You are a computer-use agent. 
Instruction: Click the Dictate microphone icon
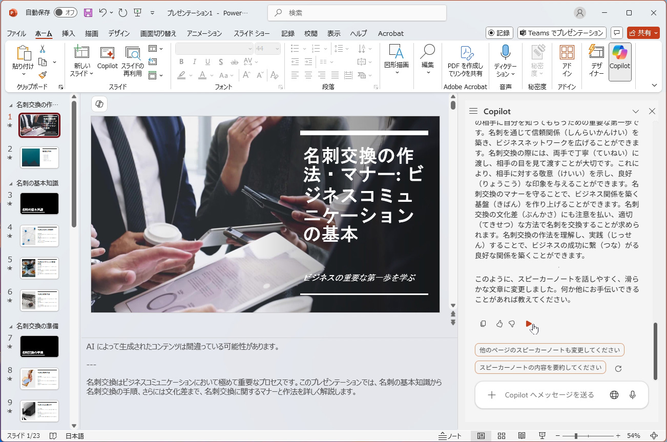point(505,53)
